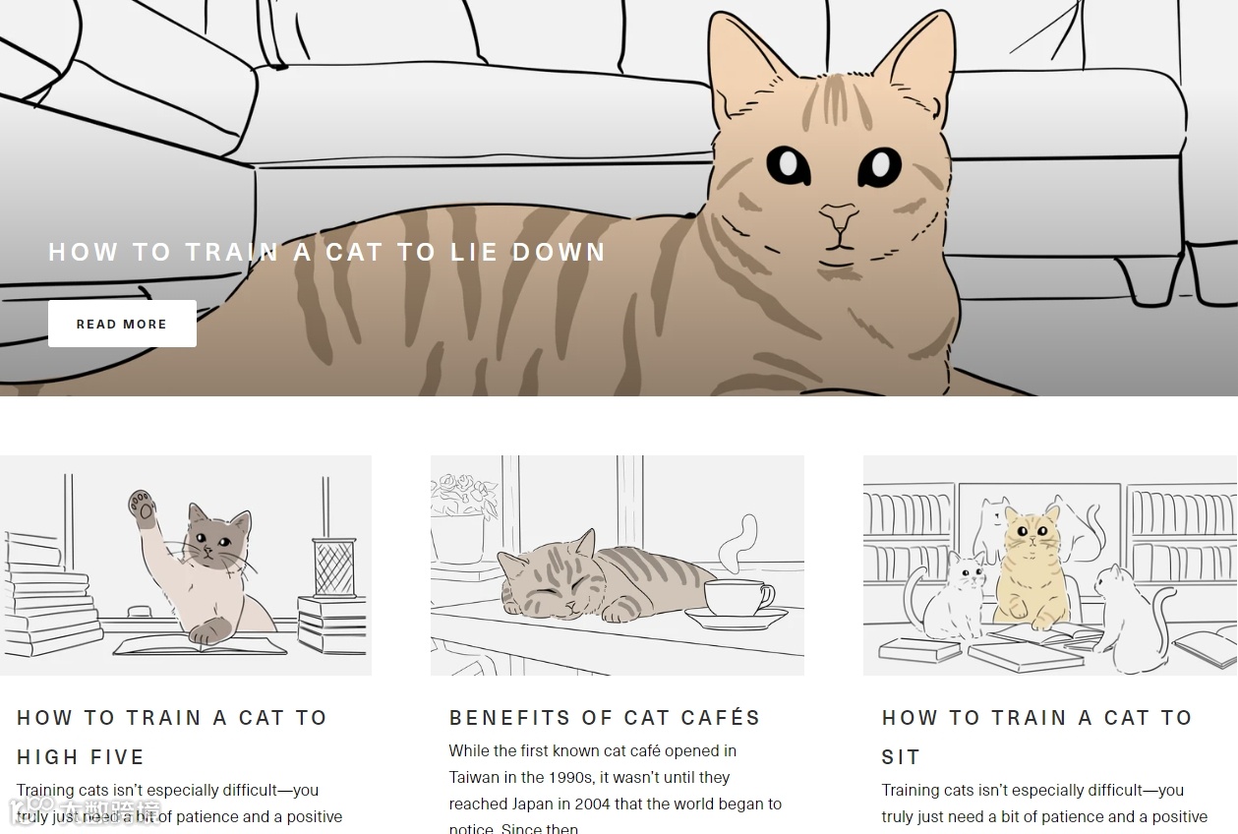
Task: Click the excerpt text under Benefits of Cat Cafés
Action: [x=617, y=790]
